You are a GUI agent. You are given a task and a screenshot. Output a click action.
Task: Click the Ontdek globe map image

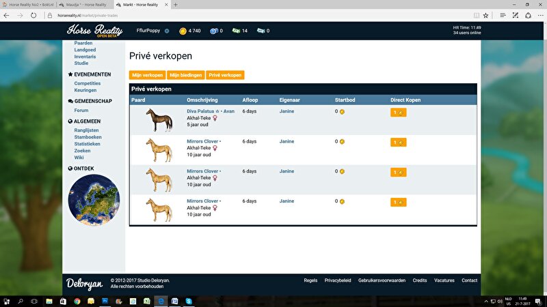point(94,200)
